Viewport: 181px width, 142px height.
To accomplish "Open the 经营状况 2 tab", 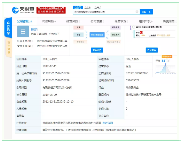I will pos(122,21).
